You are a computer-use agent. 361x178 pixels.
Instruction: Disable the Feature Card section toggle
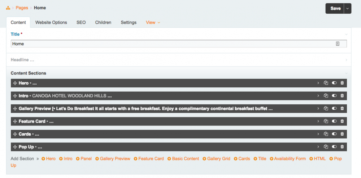(x=334, y=121)
